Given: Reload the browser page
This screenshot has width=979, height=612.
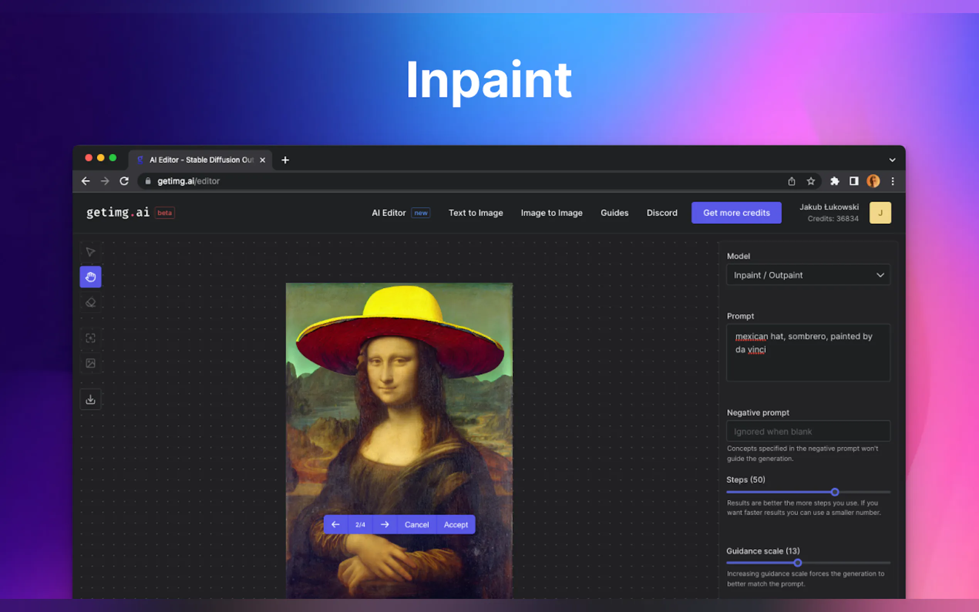Looking at the screenshot, I should click(124, 182).
